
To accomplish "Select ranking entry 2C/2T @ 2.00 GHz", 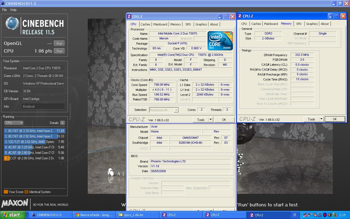I will [x=34, y=158].
